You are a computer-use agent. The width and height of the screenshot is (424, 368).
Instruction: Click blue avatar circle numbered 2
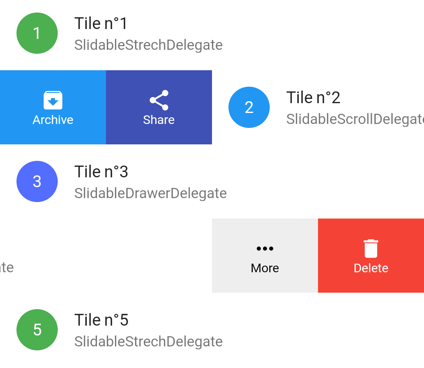[x=249, y=107]
